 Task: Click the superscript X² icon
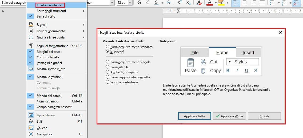[180, 3]
